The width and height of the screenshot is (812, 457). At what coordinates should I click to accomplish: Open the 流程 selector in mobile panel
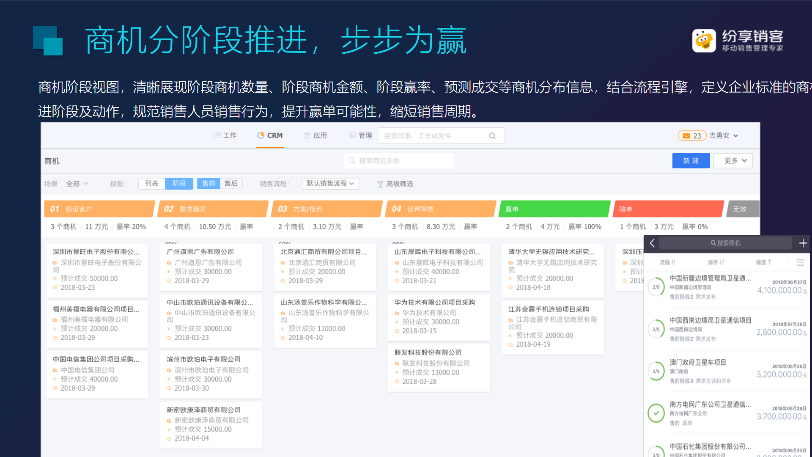click(x=668, y=262)
